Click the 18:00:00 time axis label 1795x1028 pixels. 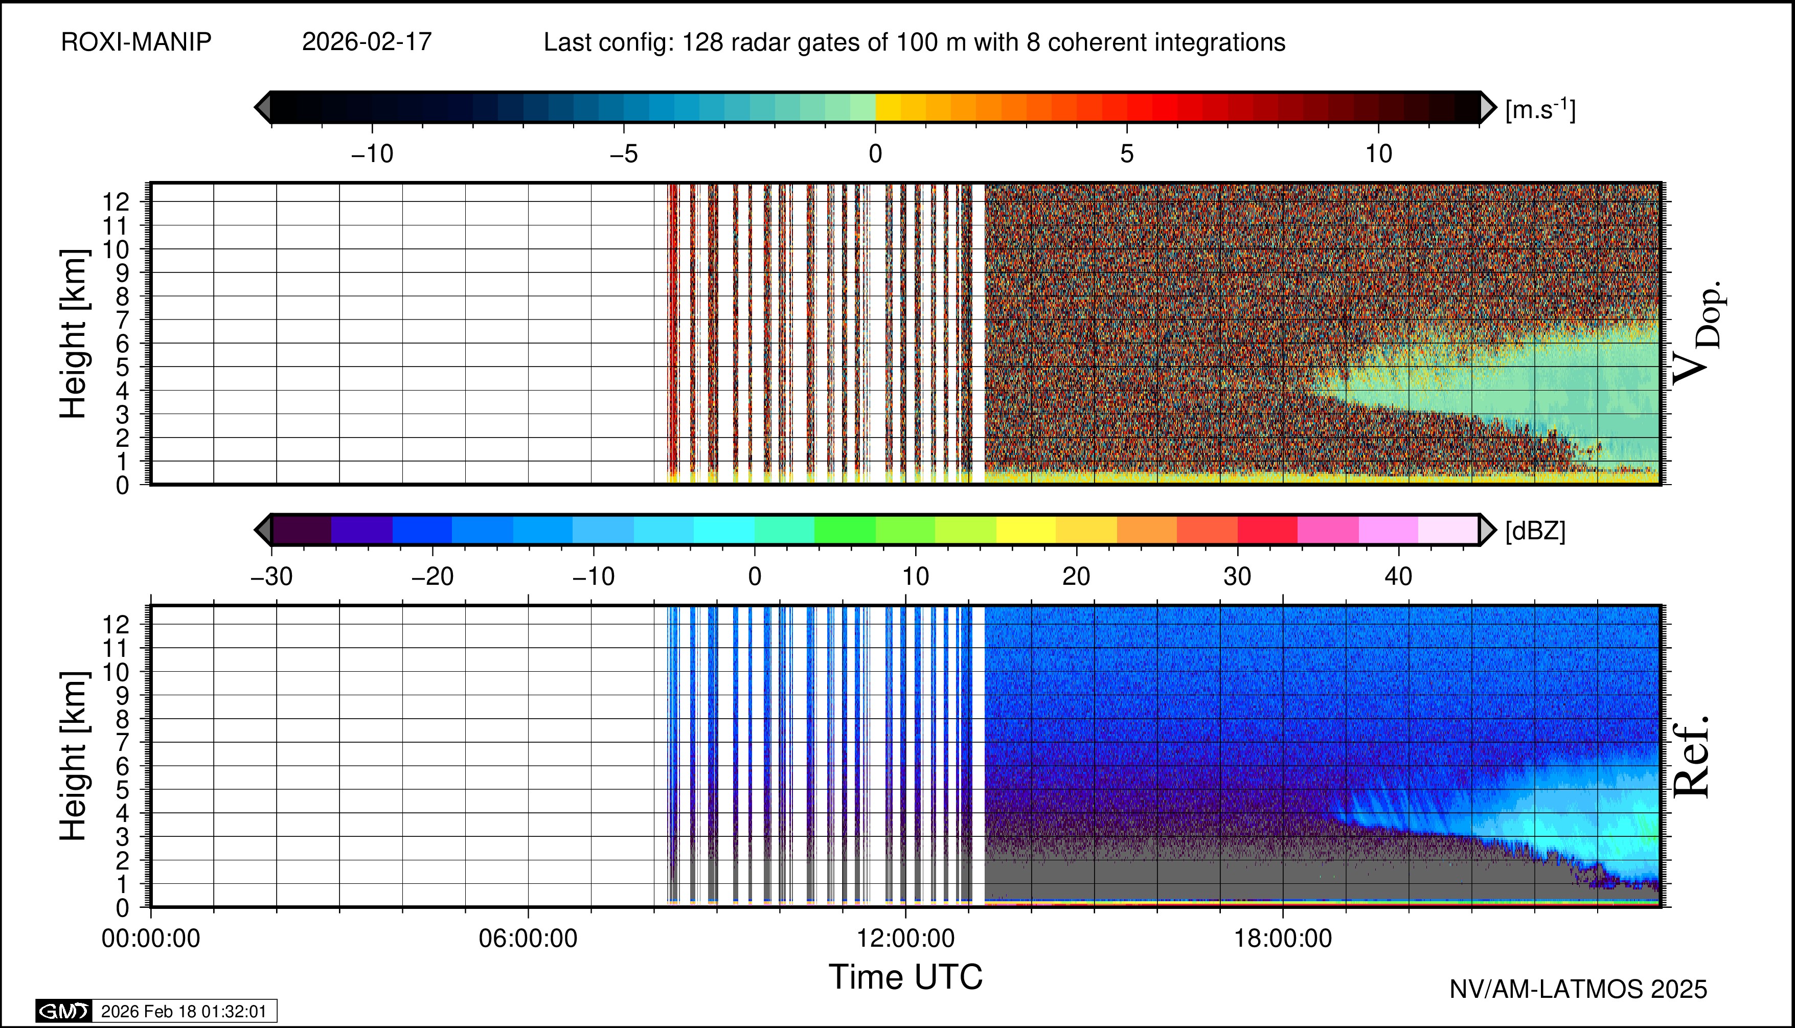point(1283,939)
